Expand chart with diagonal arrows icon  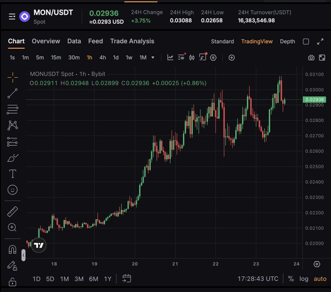coord(320,41)
